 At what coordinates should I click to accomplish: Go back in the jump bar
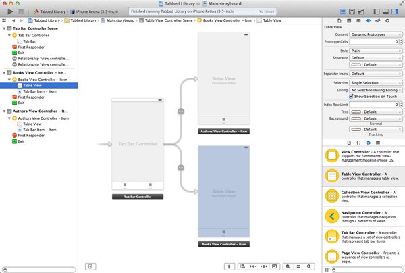coord(13,20)
